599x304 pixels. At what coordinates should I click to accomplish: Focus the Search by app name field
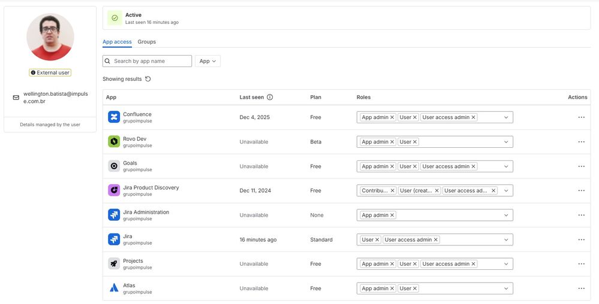(147, 61)
